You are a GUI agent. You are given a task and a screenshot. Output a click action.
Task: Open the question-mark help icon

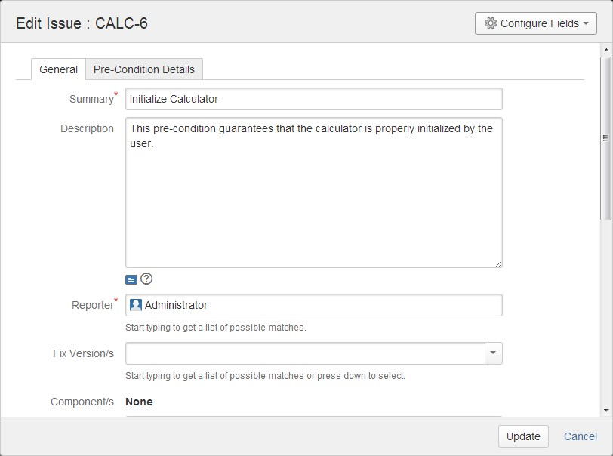(146, 279)
